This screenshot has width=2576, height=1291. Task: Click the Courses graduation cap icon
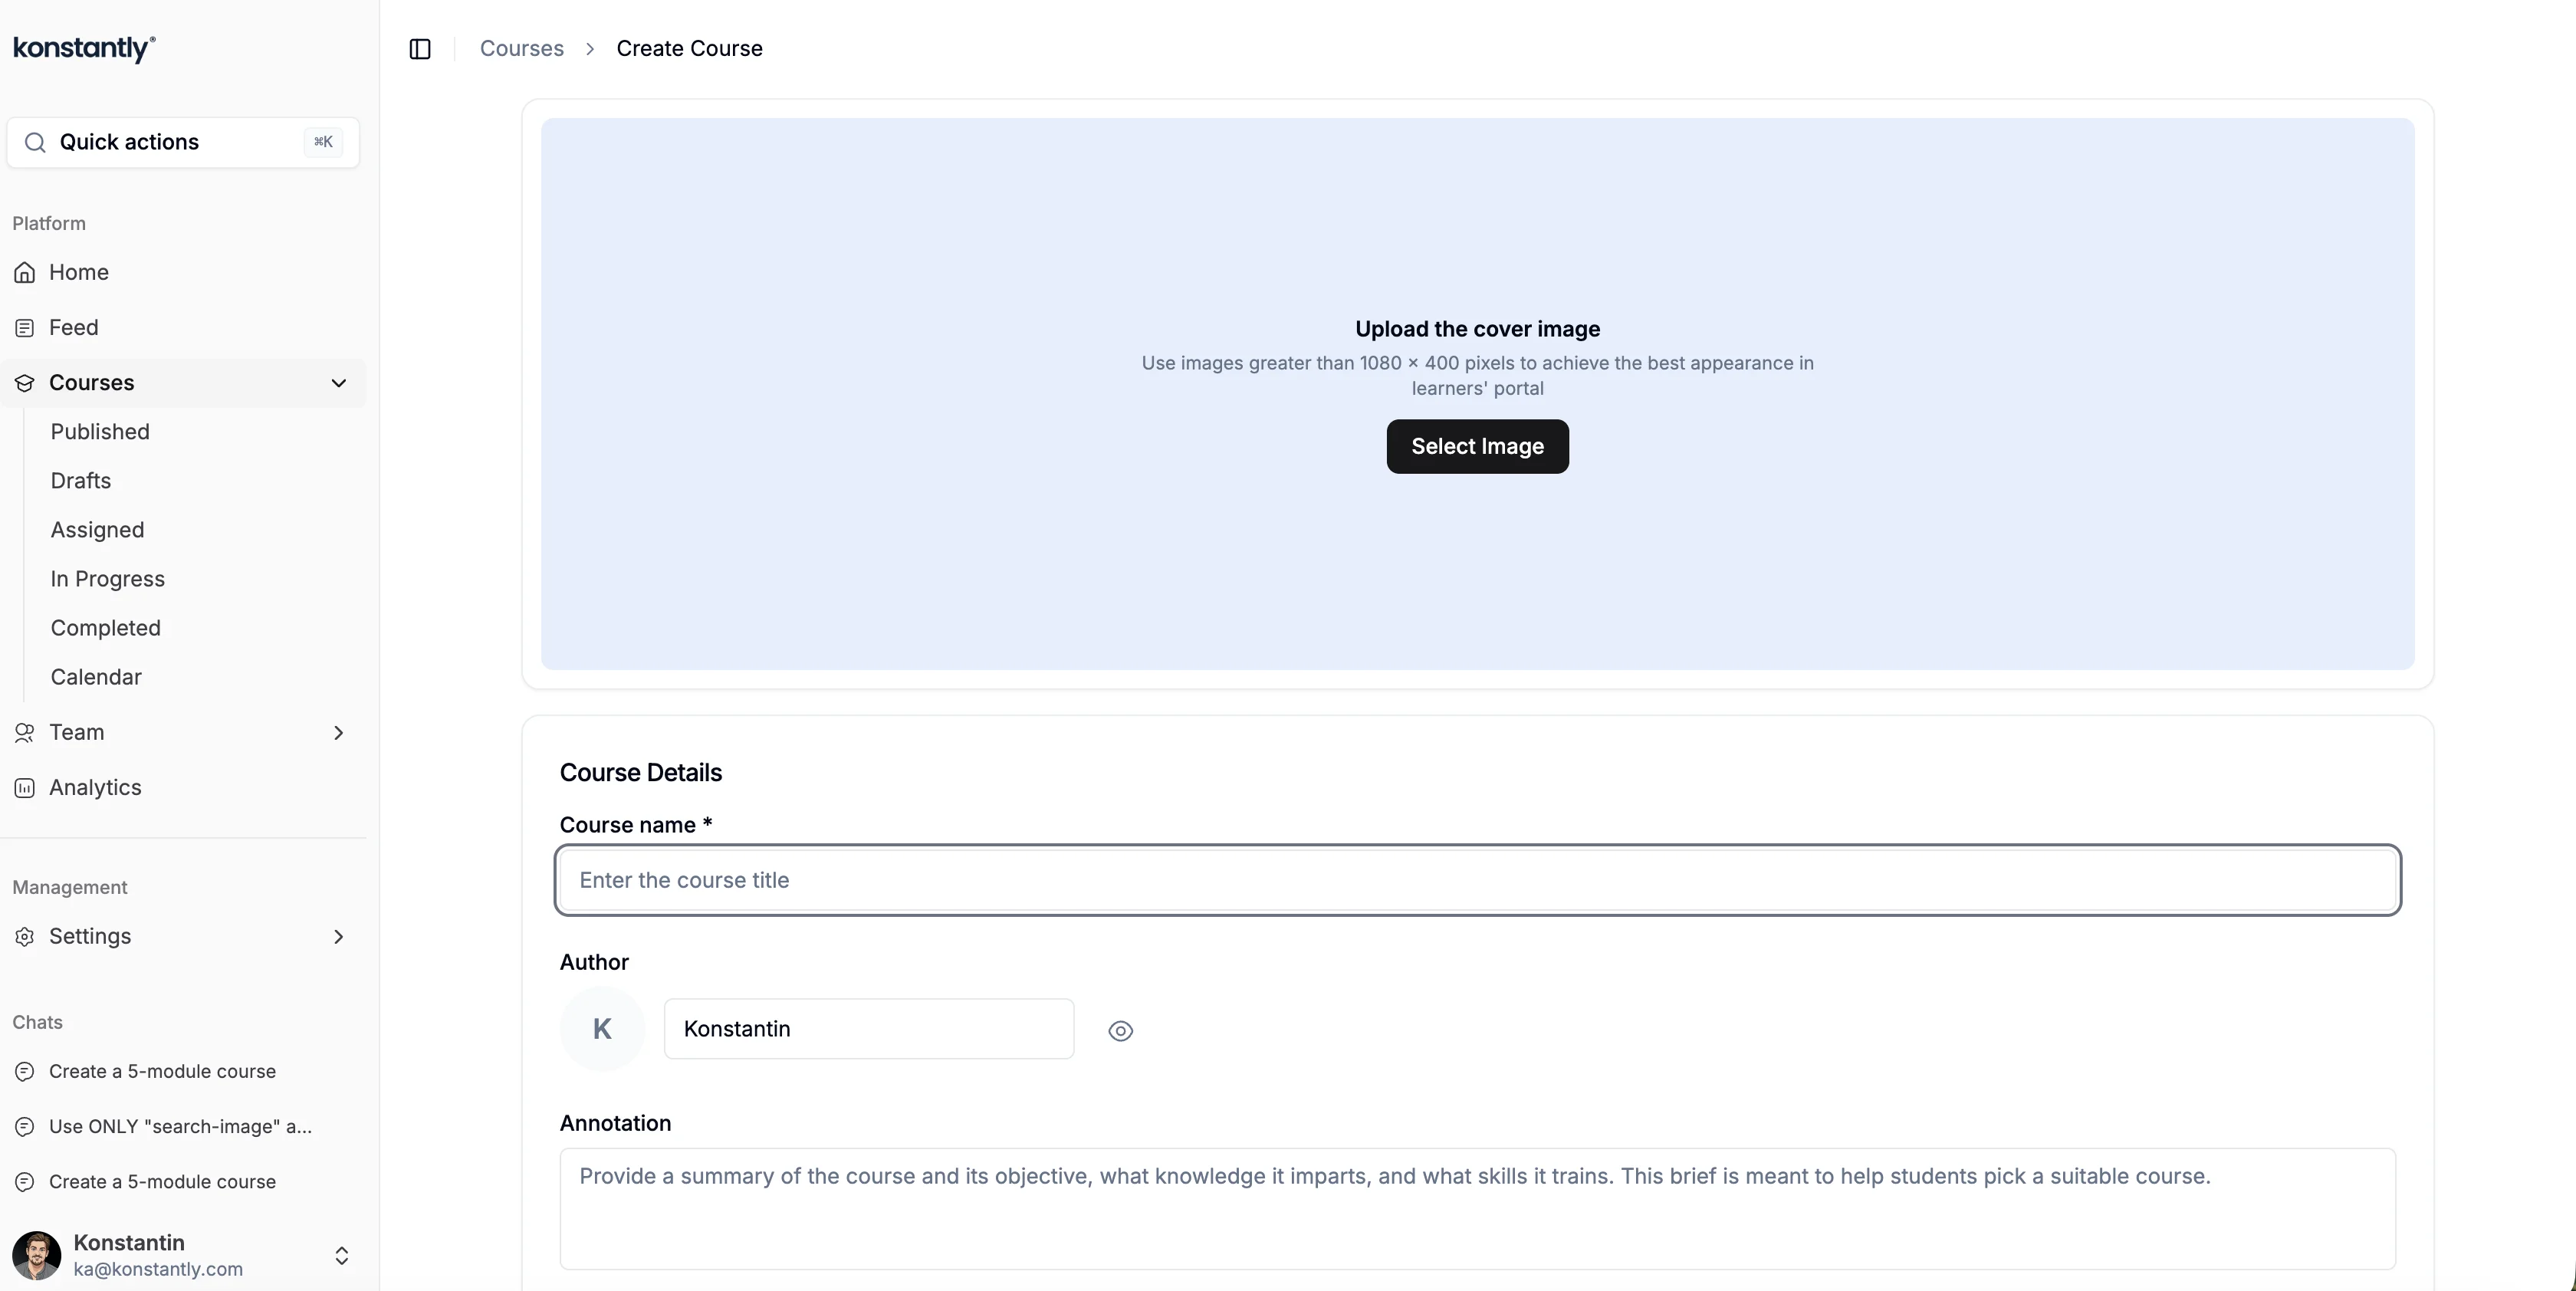point(25,383)
